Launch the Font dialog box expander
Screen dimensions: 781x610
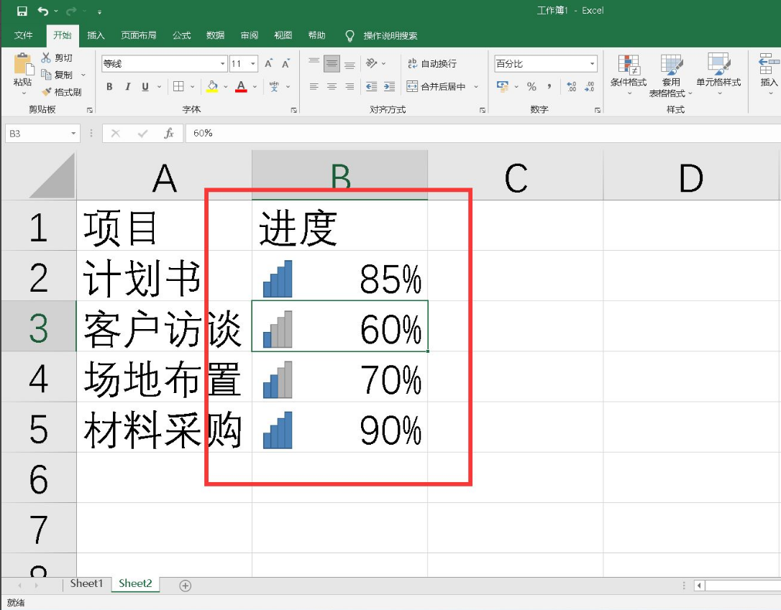pyautogui.click(x=294, y=110)
